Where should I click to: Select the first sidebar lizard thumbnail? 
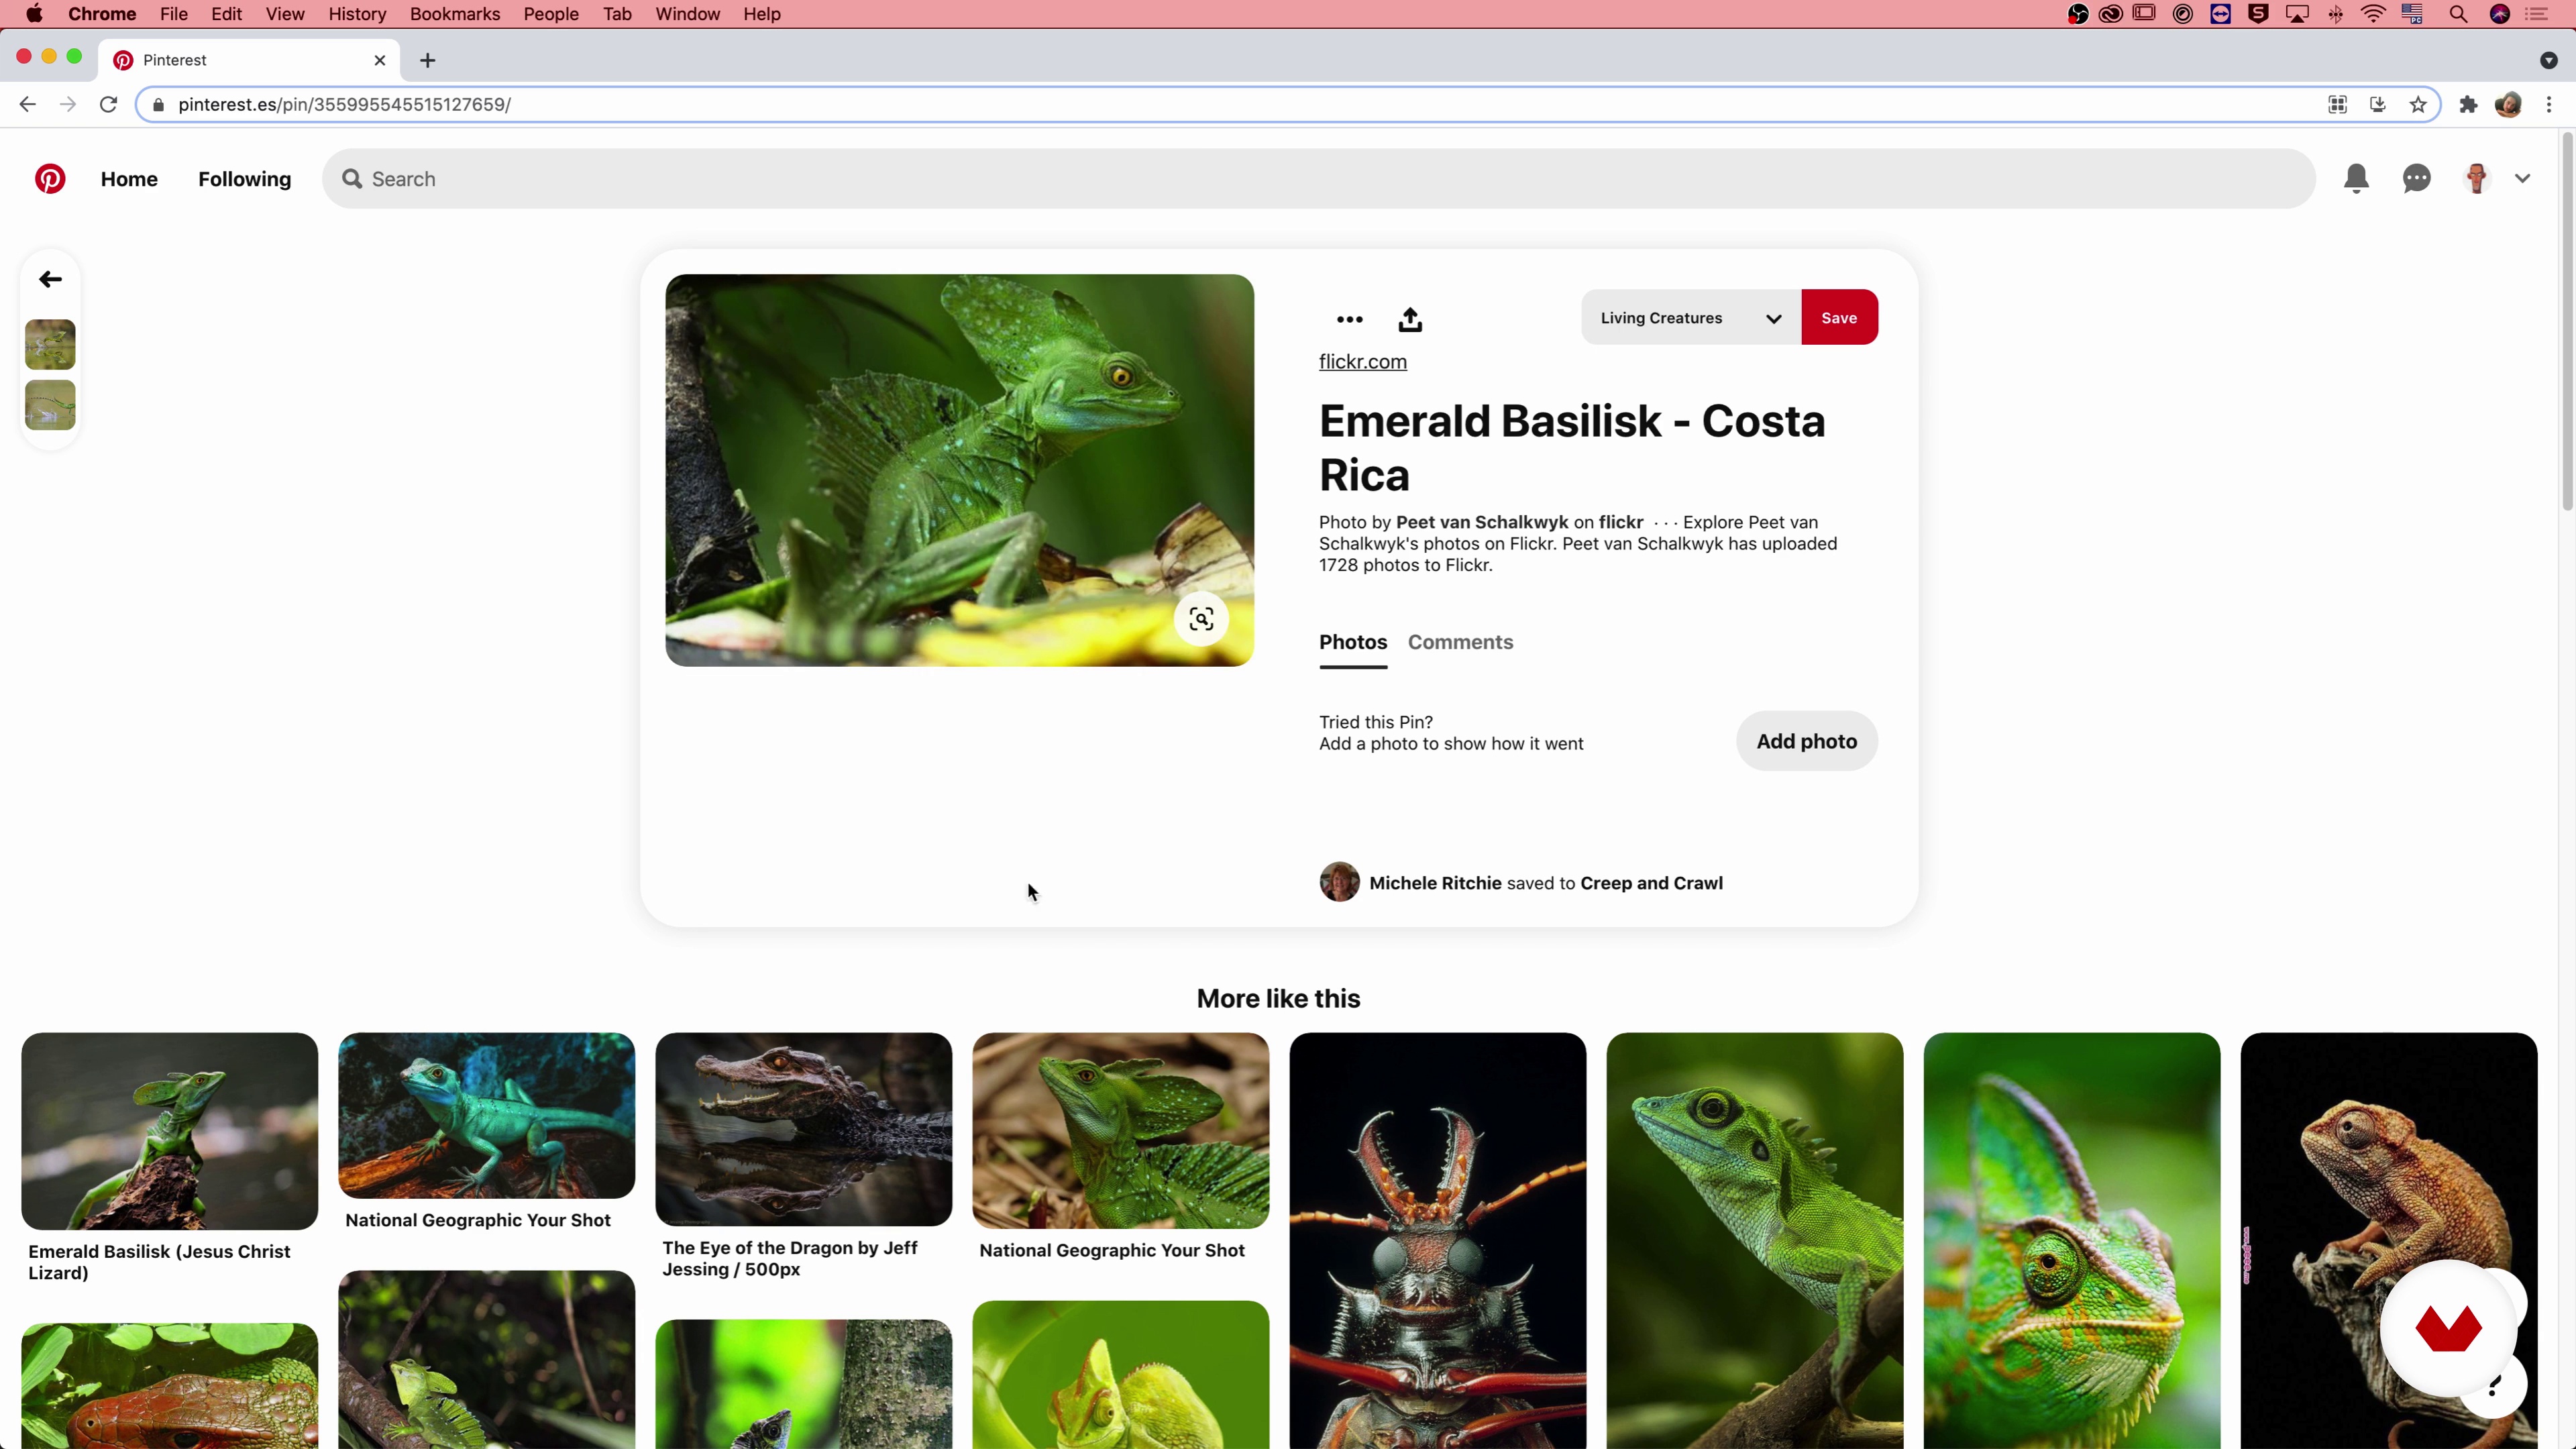pos(50,344)
